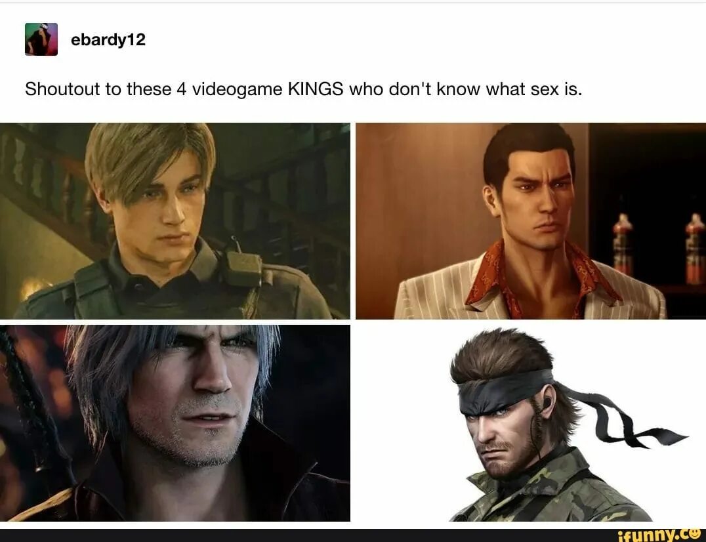Click the iFunny smiley face icon
The height and width of the screenshot is (542, 706).
pyautogui.click(x=696, y=534)
